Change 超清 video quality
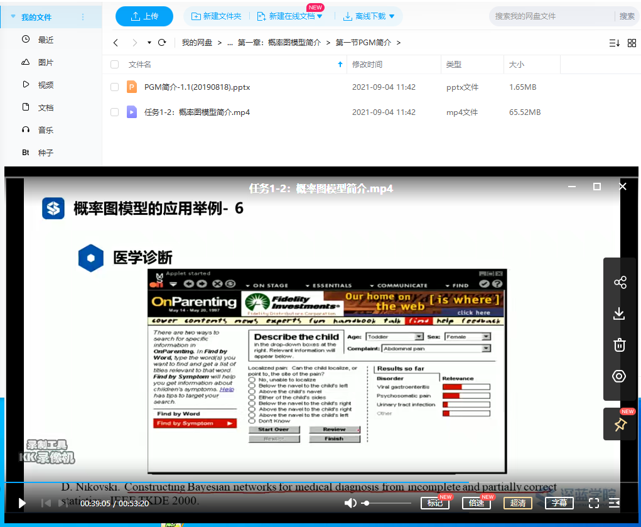 tap(518, 503)
